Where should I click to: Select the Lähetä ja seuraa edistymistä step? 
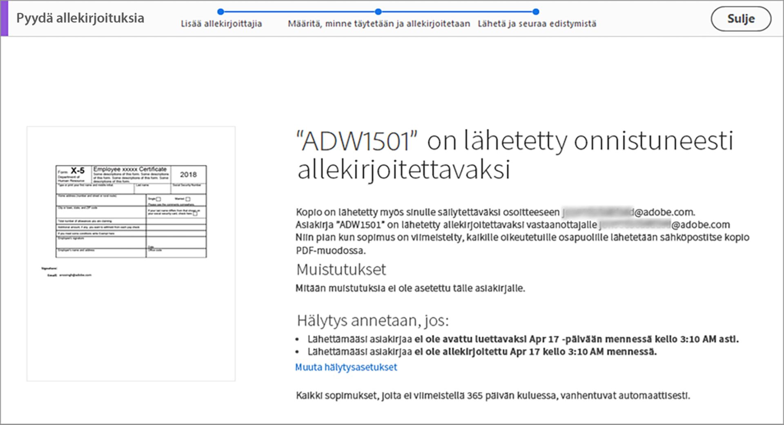537,23
